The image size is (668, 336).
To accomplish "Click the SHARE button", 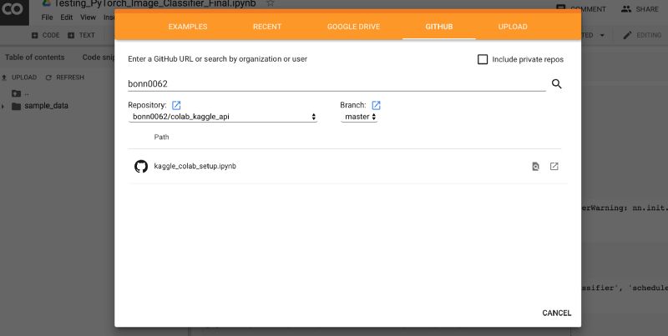I will coord(640,9).
